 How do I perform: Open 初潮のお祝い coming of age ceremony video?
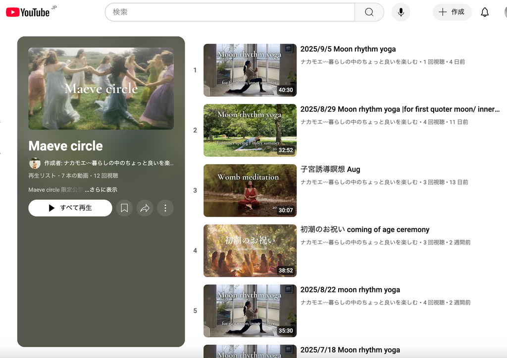click(x=364, y=230)
